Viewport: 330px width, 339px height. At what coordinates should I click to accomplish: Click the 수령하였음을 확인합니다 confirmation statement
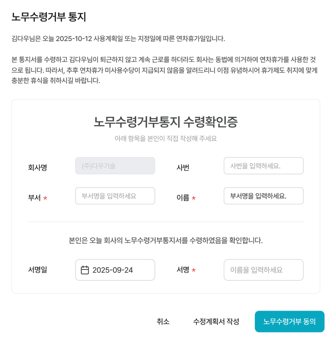pos(165,240)
